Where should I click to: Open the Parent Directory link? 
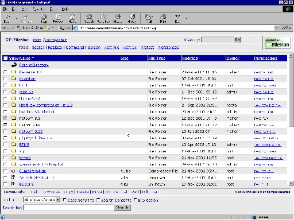pyautogui.click(x=34, y=65)
